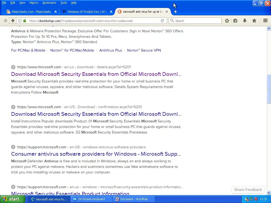Open the View menu

click(22, 3)
